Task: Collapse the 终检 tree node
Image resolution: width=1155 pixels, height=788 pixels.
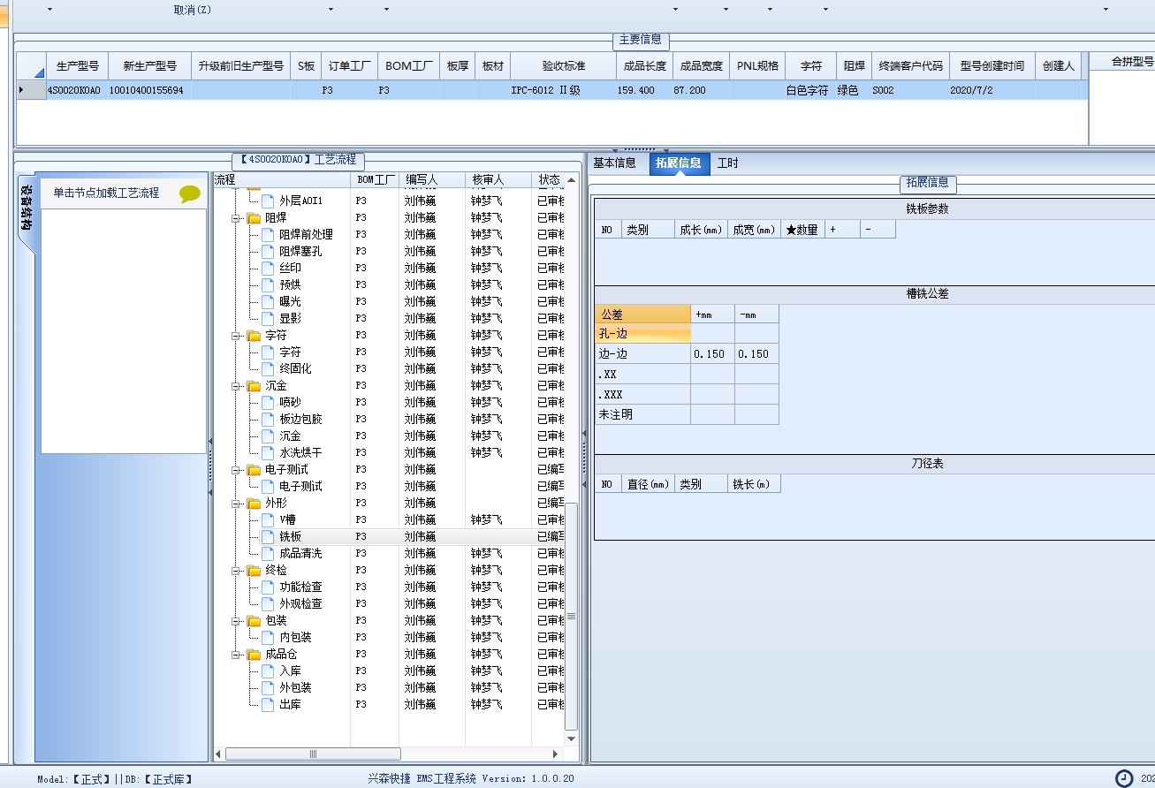Action: pos(237,571)
